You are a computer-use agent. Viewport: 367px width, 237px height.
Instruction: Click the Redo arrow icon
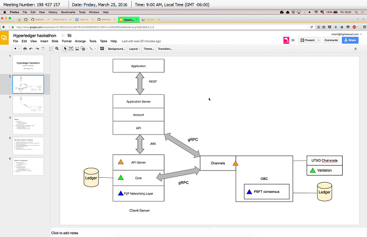[x=37, y=49]
